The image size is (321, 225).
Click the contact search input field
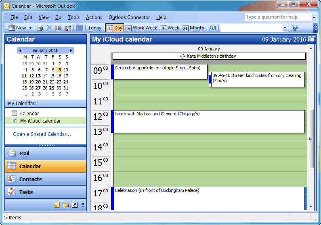[252, 28]
